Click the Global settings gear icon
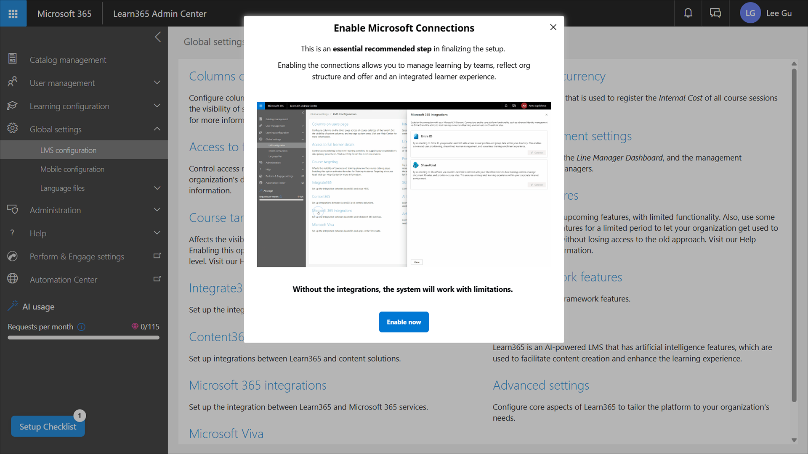 click(x=13, y=128)
